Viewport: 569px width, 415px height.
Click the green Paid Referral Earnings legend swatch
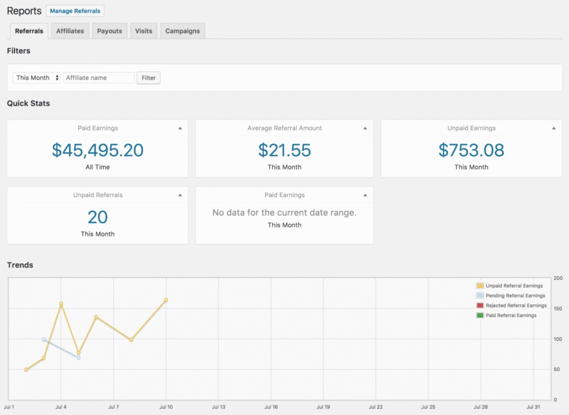tap(480, 315)
